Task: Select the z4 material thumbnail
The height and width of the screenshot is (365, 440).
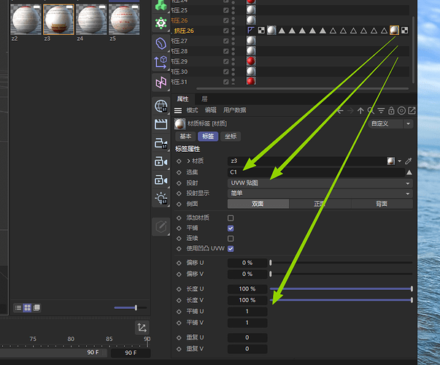Action: point(90,20)
